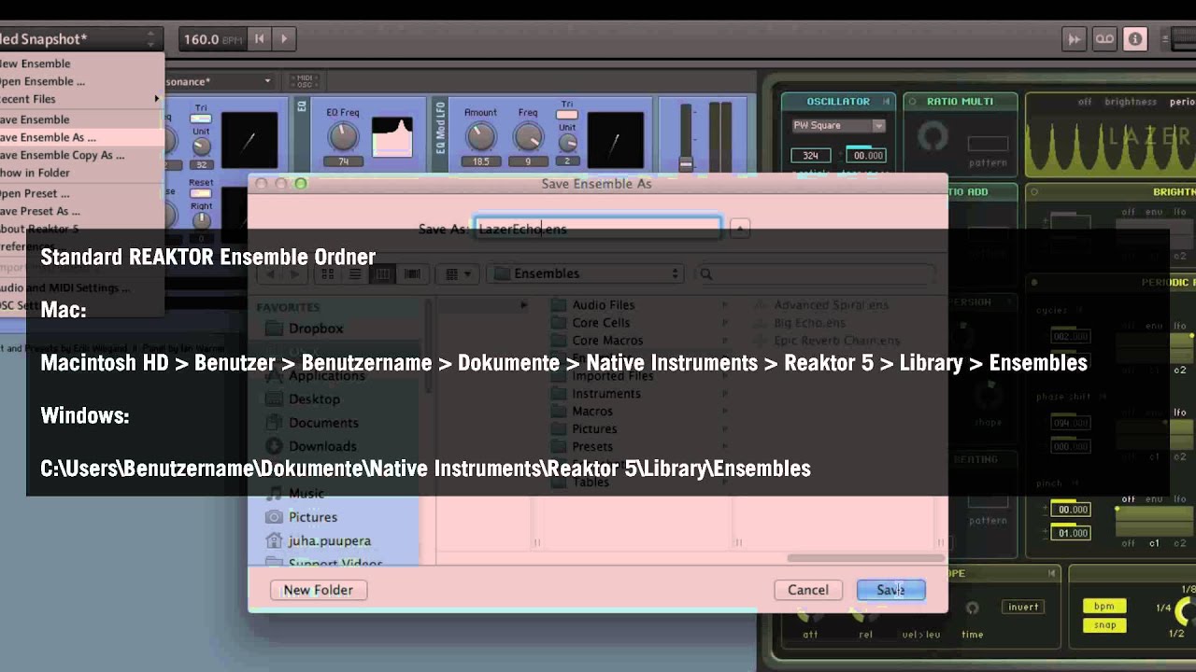1196x672 pixels.
Task: Click the Pictures camera icon in sidebar
Action: point(274,517)
